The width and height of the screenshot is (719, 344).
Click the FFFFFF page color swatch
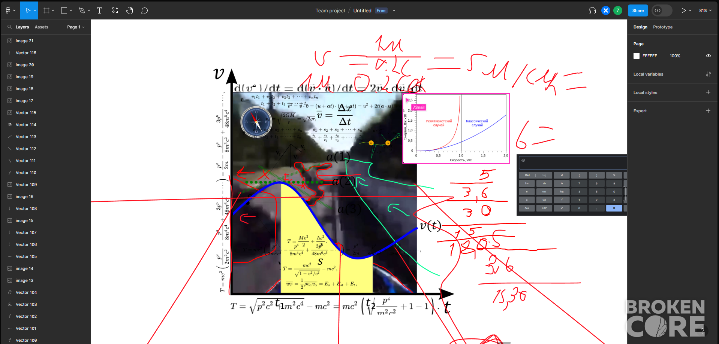click(x=637, y=56)
